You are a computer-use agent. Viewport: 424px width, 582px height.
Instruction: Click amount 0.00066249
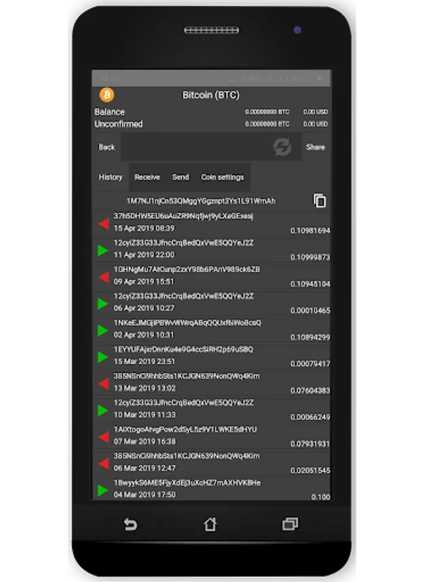[x=310, y=417]
